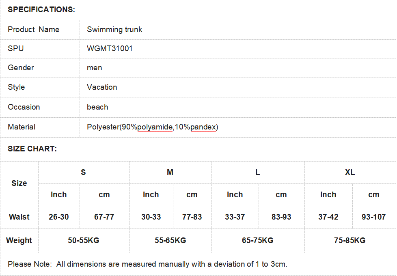Select the 55-65KG weight cell
Image resolution: width=397 pixels, height=276 pixels.
[170, 241]
